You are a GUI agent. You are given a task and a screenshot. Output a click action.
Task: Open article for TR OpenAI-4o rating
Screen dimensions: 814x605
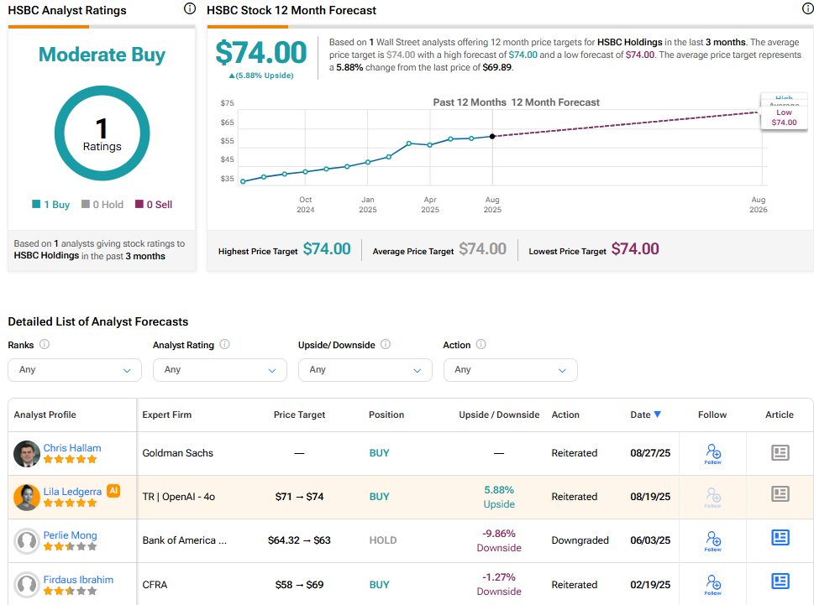(x=780, y=493)
